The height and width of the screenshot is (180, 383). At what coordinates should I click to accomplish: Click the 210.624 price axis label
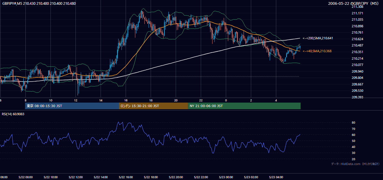(357, 39)
